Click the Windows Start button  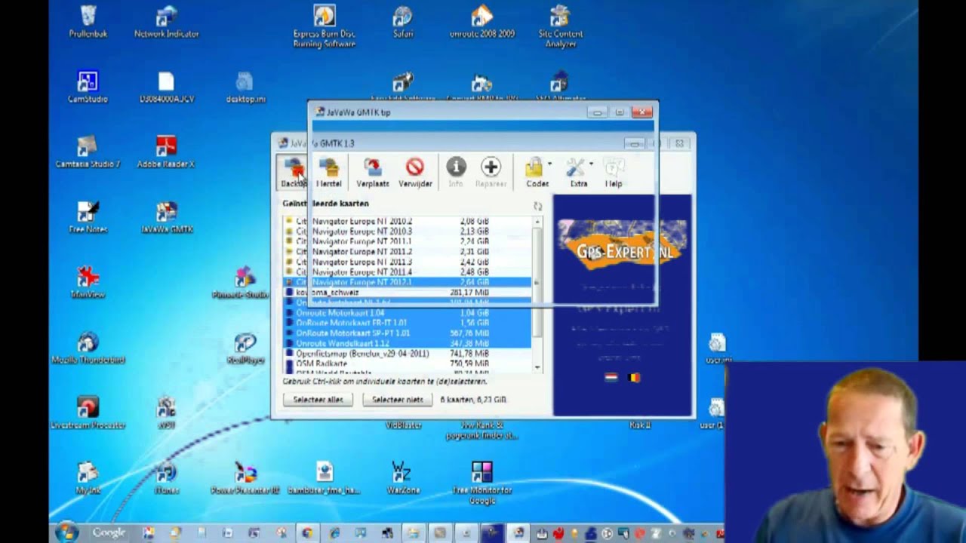tap(66, 532)
